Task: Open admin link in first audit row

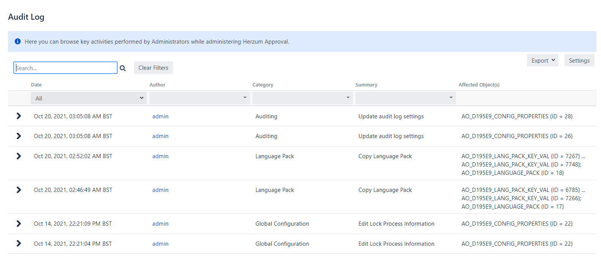Action: (x=160, y=116)
